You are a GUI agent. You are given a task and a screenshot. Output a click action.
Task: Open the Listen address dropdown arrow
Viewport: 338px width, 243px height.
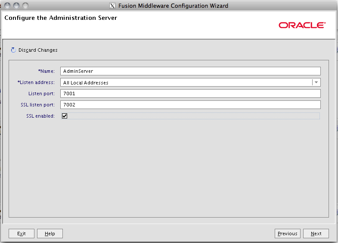pyautogui.click(x=316, y=82)
